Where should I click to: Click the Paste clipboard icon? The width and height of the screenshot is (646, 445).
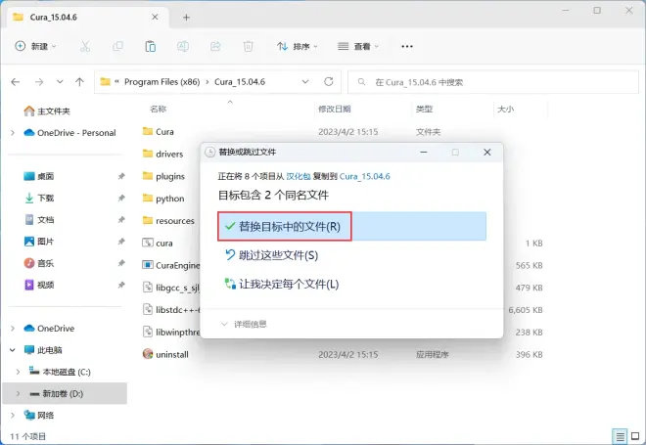151,46
